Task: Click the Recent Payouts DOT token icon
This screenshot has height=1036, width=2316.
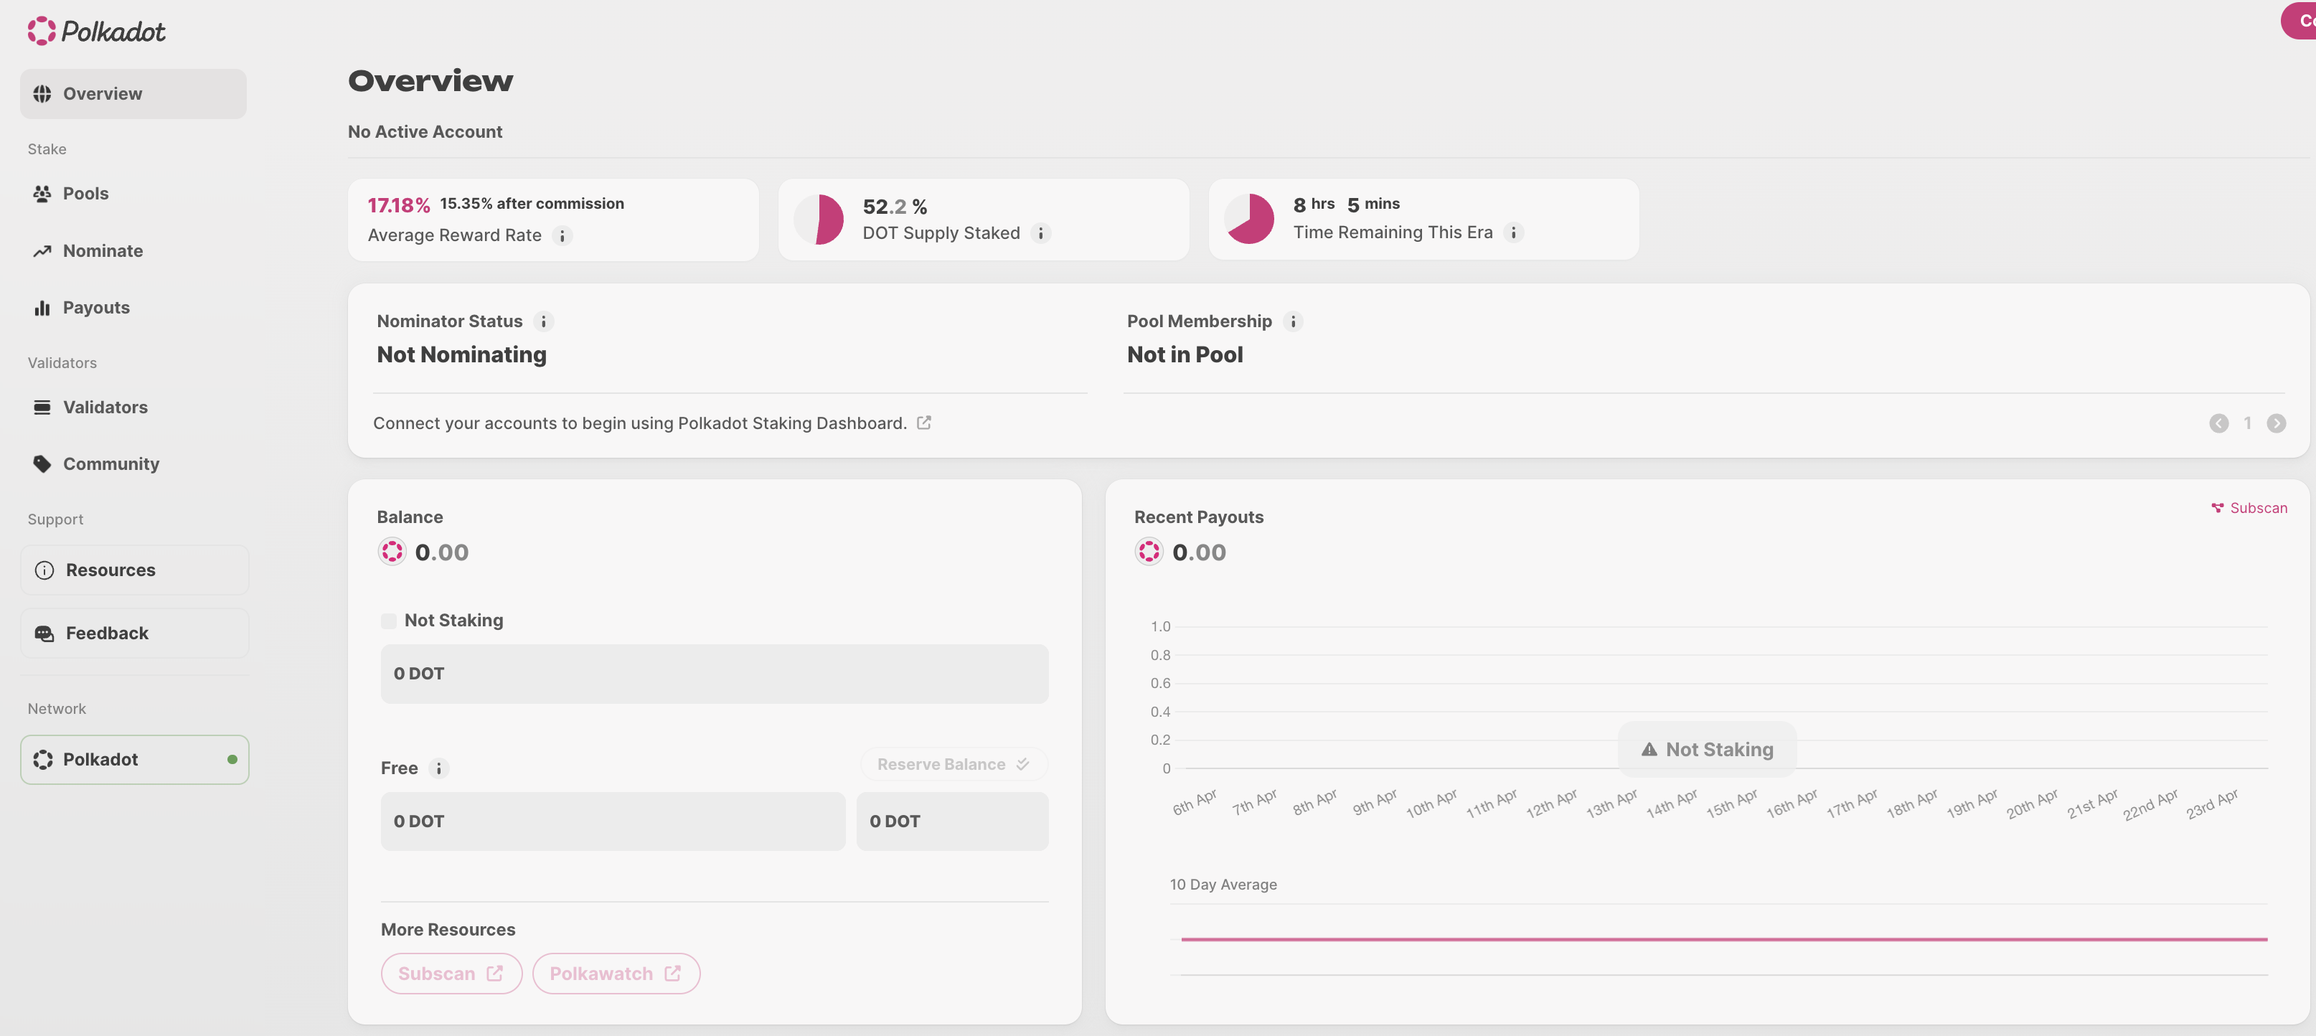Action: point(1149,552)
